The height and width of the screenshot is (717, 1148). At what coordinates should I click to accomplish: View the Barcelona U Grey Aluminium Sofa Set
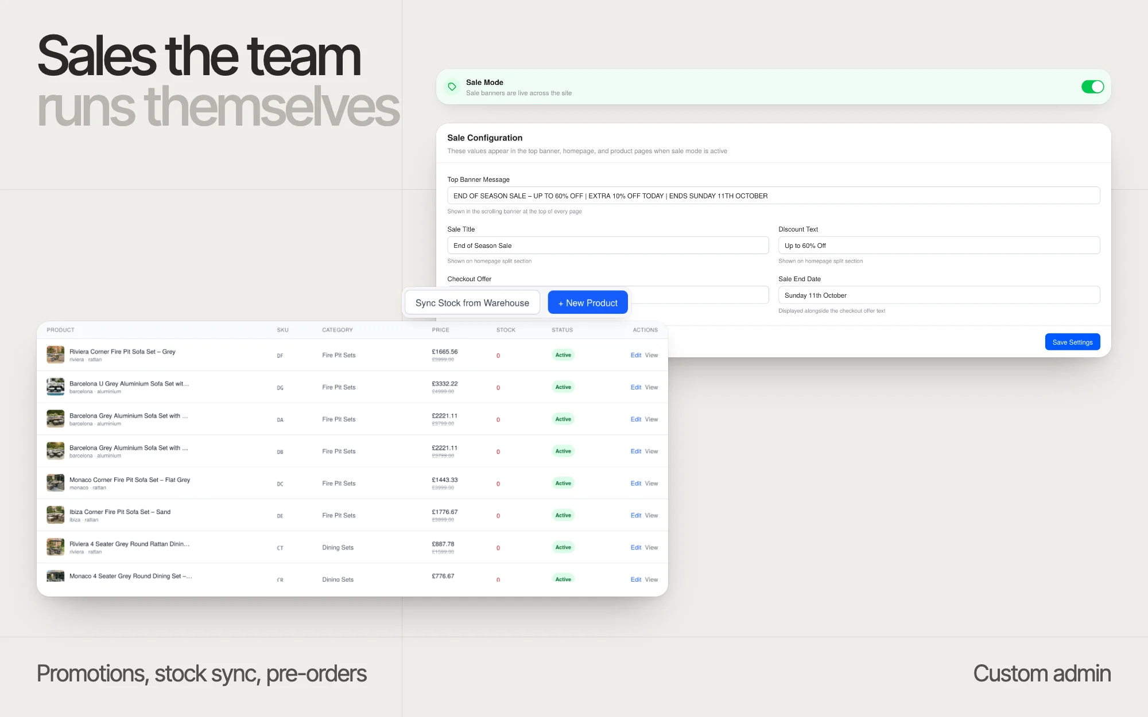click(651, 387)
